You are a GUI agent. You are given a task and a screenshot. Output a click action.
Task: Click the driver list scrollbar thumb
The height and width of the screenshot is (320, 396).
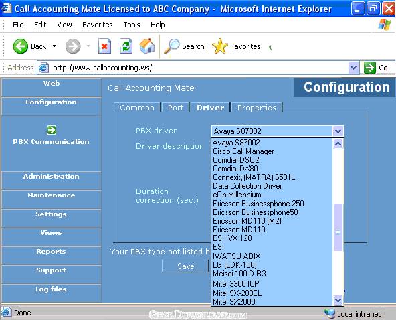[x=338, y=227]
